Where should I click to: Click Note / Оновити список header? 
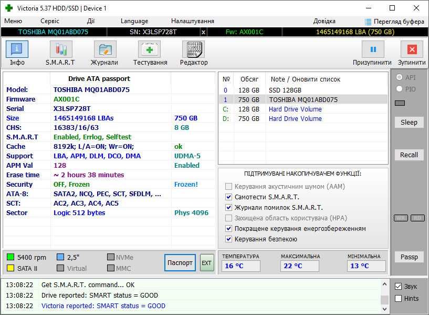[x=305, y=79]
